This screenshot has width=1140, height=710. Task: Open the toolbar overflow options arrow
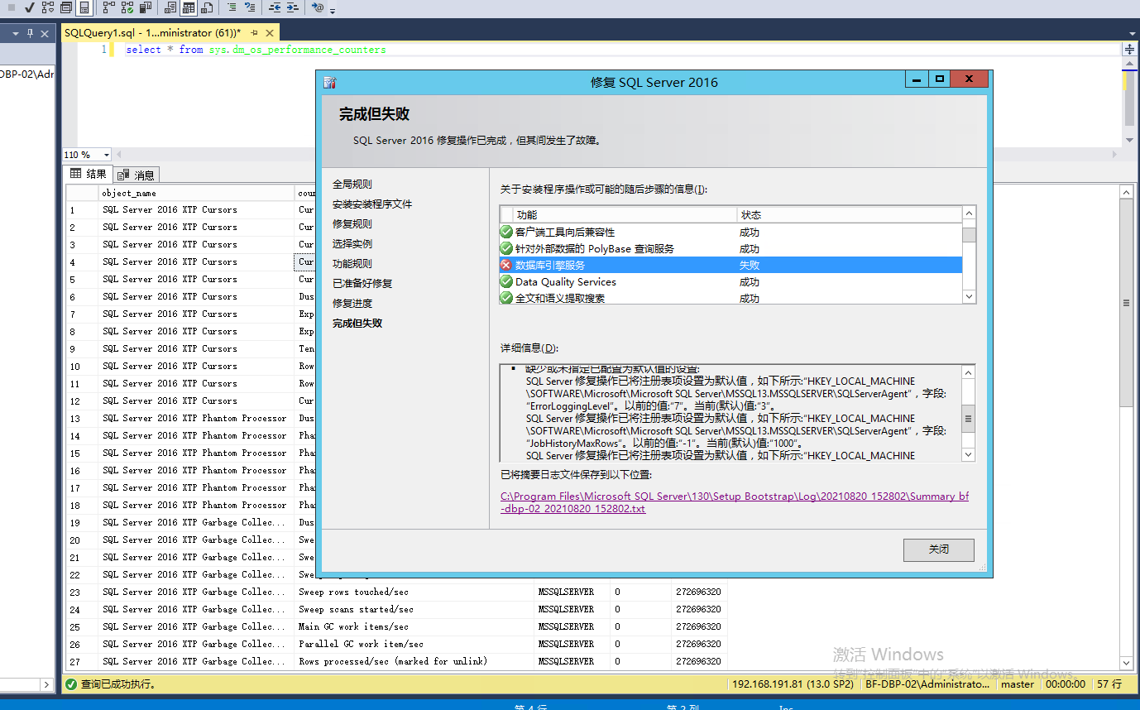[x=333, y=11]
